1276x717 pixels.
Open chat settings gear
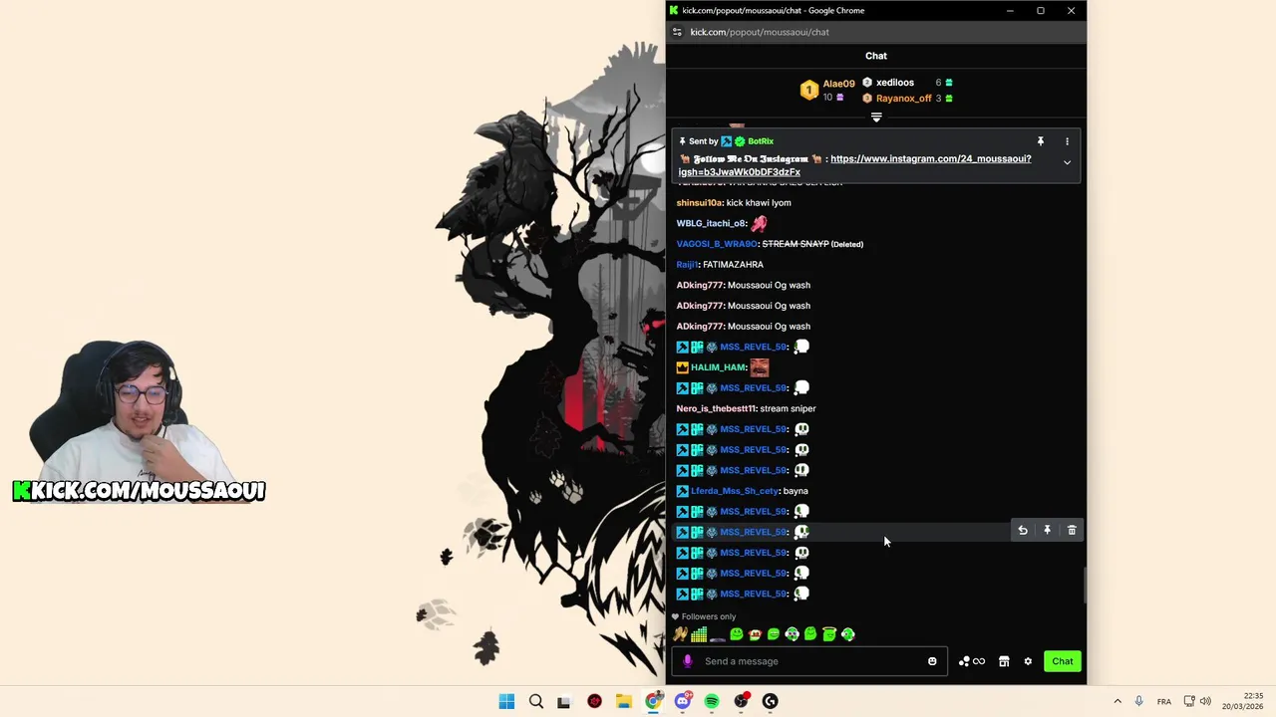(x=1028, y=661)
